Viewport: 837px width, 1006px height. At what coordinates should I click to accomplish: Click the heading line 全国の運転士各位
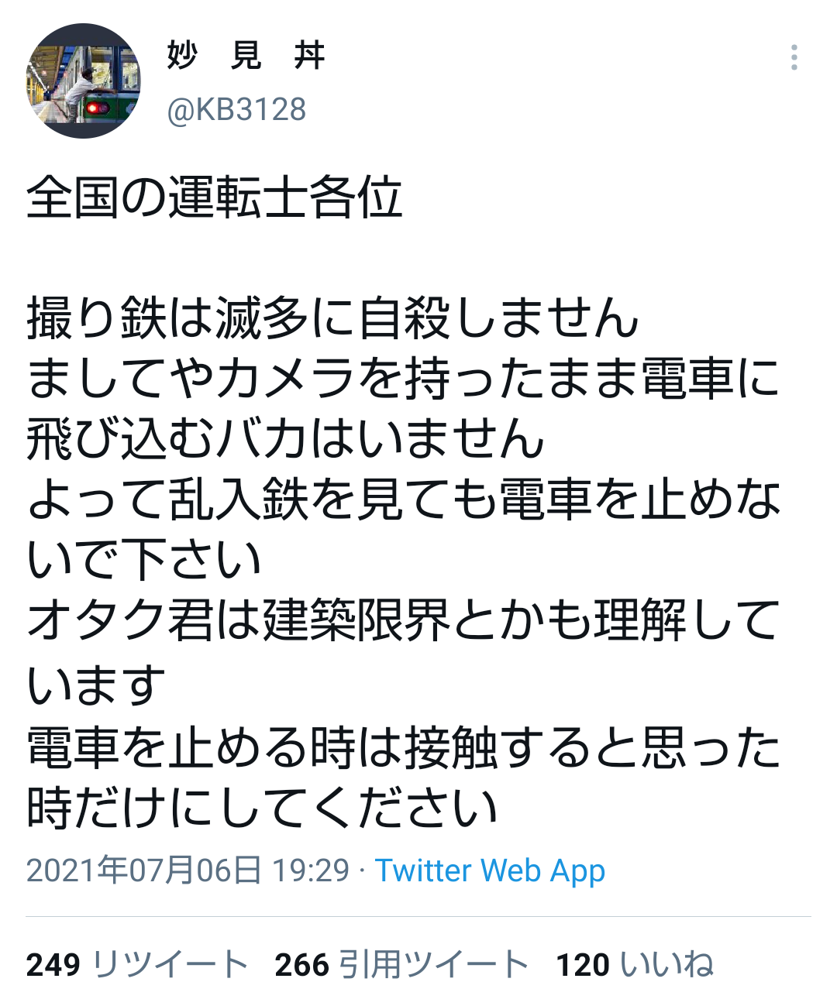pos(215,197)
